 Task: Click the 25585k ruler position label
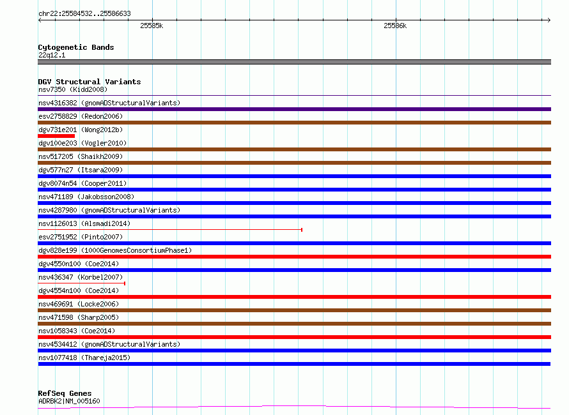coord(152,26)
